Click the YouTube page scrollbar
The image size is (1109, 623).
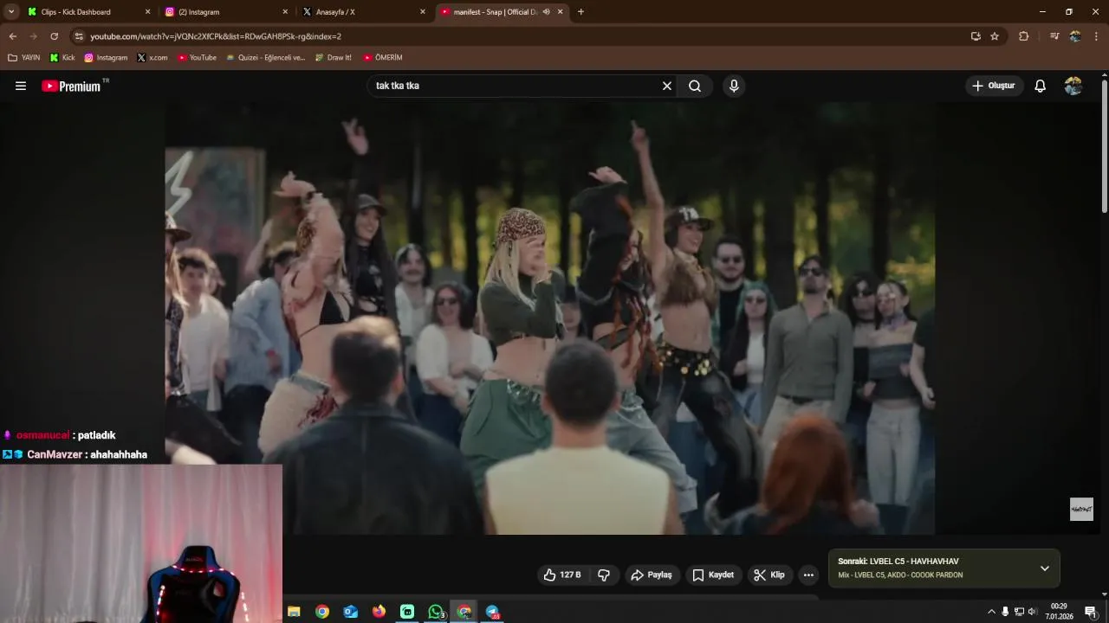tap(1105, 145)
